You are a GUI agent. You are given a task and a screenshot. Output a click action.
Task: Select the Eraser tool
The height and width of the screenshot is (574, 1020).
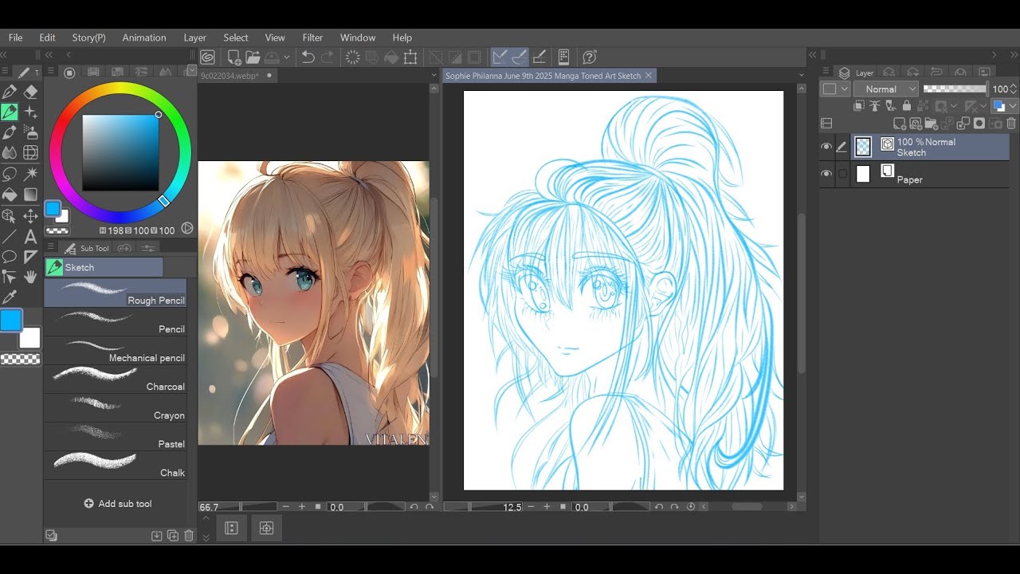tap(31, 92)
